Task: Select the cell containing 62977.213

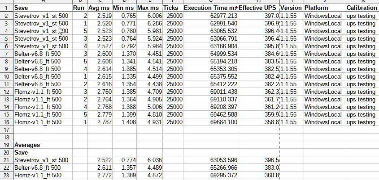Action: coord(210,16)
